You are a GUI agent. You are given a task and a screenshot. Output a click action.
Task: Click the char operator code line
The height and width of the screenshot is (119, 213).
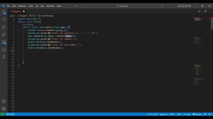tap(52, 36)
